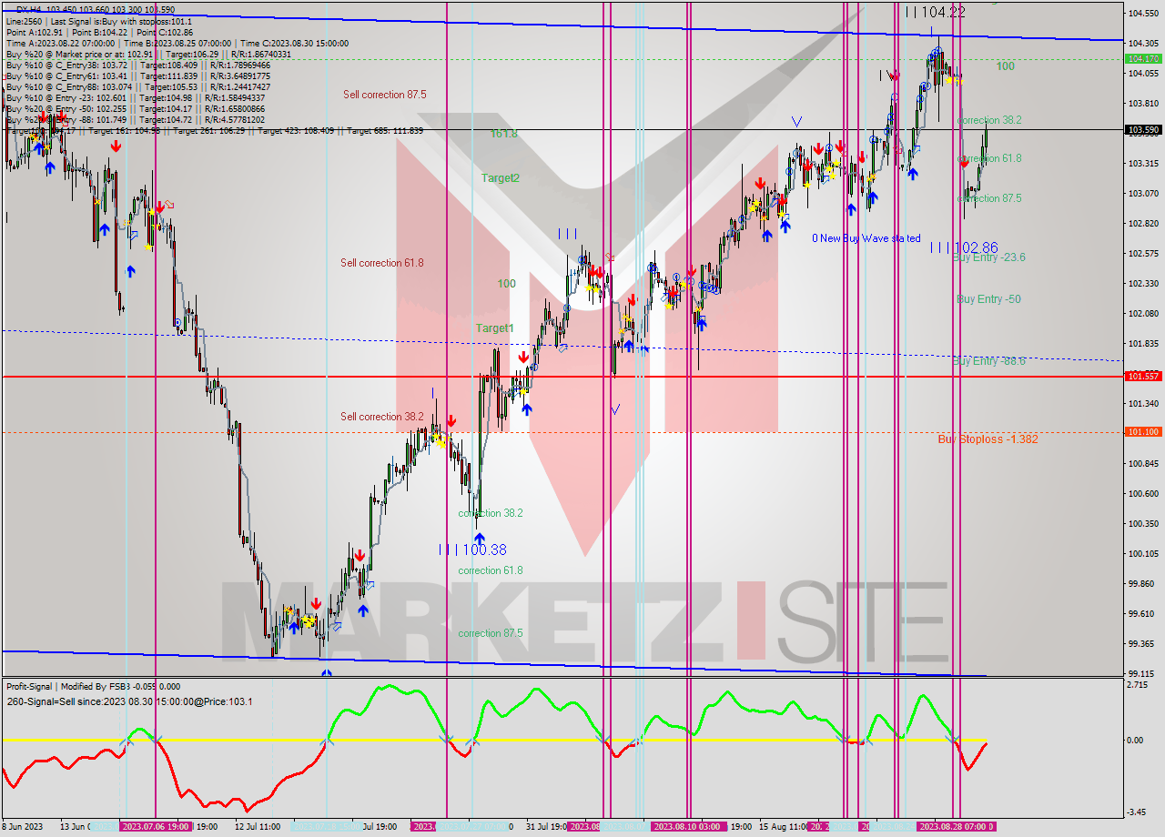Image resolution: width=1165 pixels, height=837 pixels.
Task: Select the 2023.07.06 19:00 time marker
Action: [156, 826]
